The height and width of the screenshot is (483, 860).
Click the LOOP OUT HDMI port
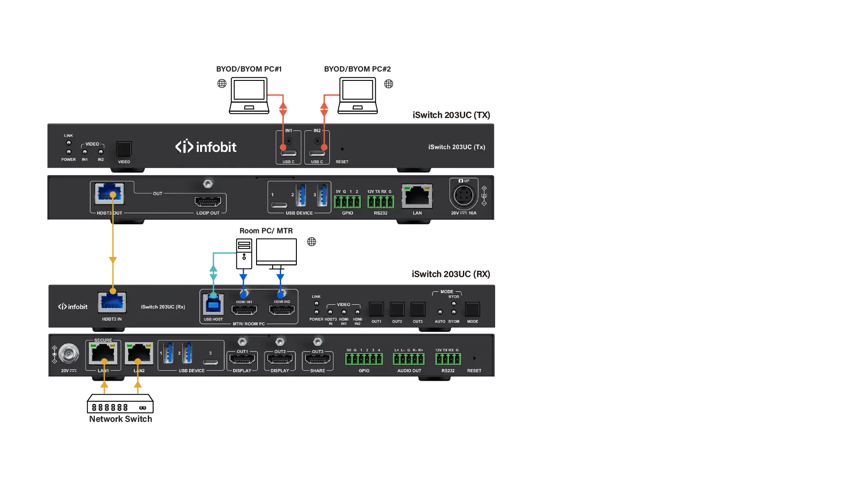pyautogui.click(x=208, y=202)
